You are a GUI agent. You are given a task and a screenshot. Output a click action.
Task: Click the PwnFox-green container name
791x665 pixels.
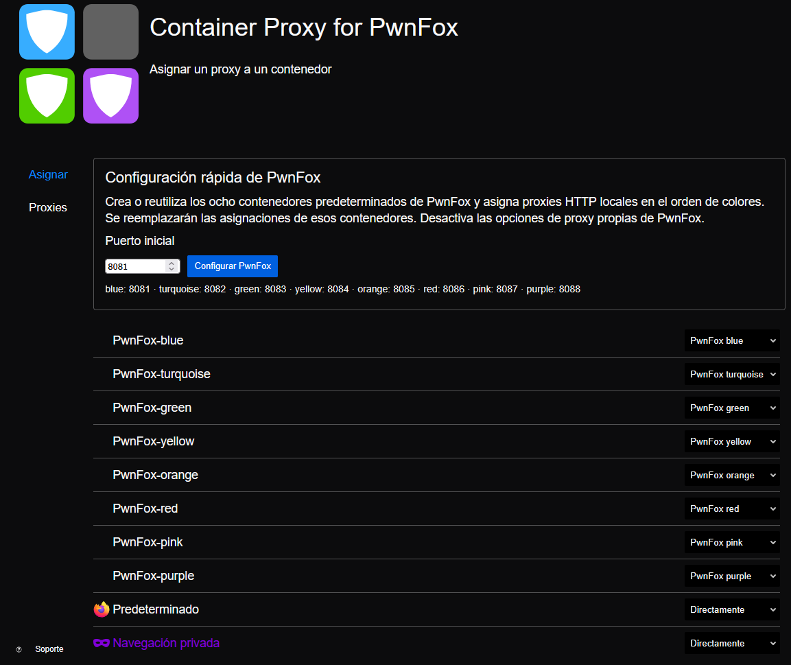152,408
